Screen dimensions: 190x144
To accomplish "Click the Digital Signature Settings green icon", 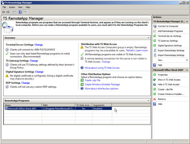I will (155, 45).
